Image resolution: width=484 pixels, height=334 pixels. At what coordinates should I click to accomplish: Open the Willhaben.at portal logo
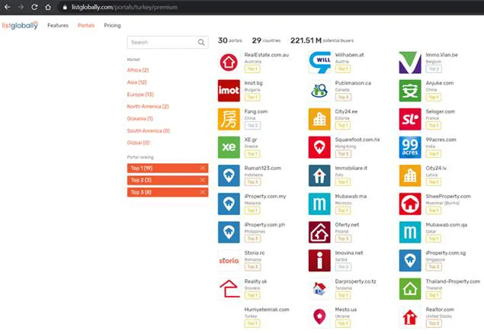tap(319, 63)
